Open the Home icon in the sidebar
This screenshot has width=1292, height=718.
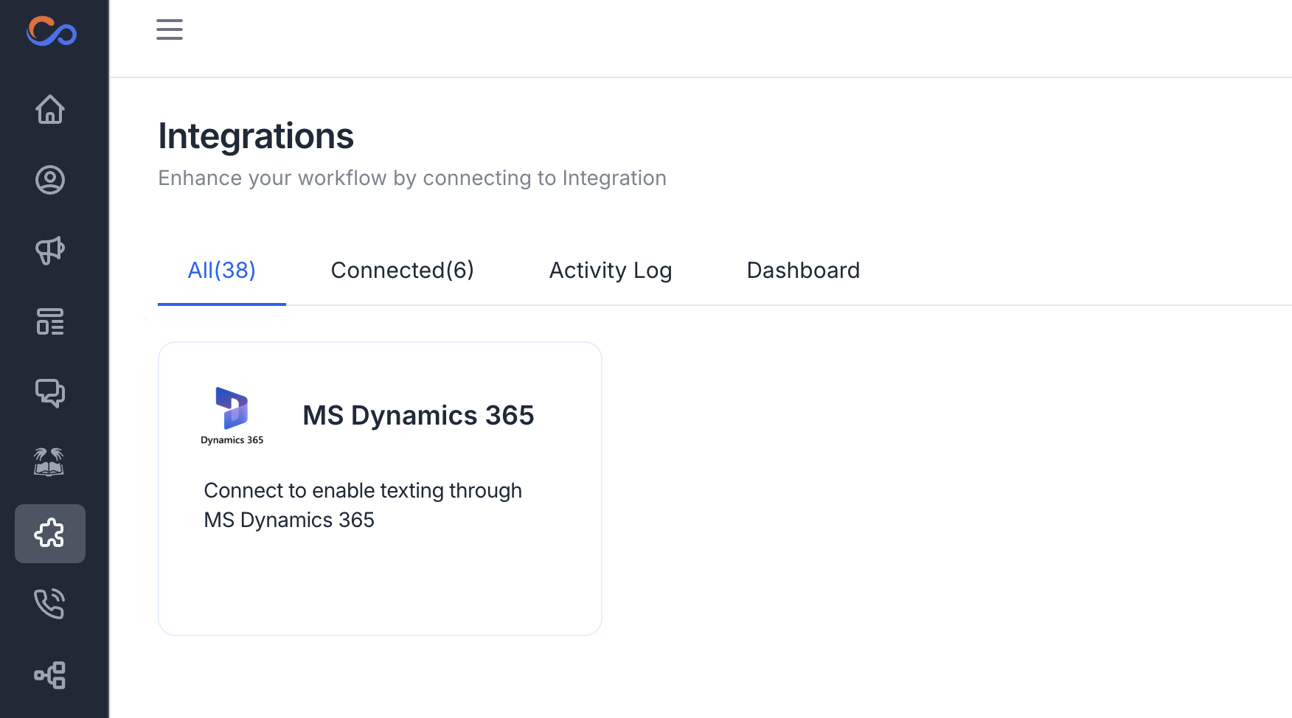click(50, 109)
